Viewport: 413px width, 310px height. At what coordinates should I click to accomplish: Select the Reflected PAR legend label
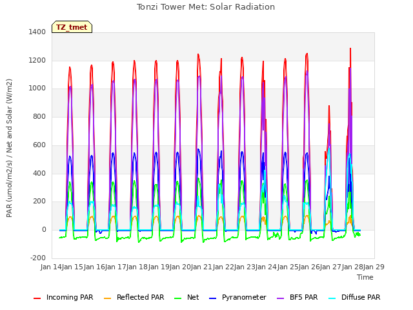(x=141, y=297)
